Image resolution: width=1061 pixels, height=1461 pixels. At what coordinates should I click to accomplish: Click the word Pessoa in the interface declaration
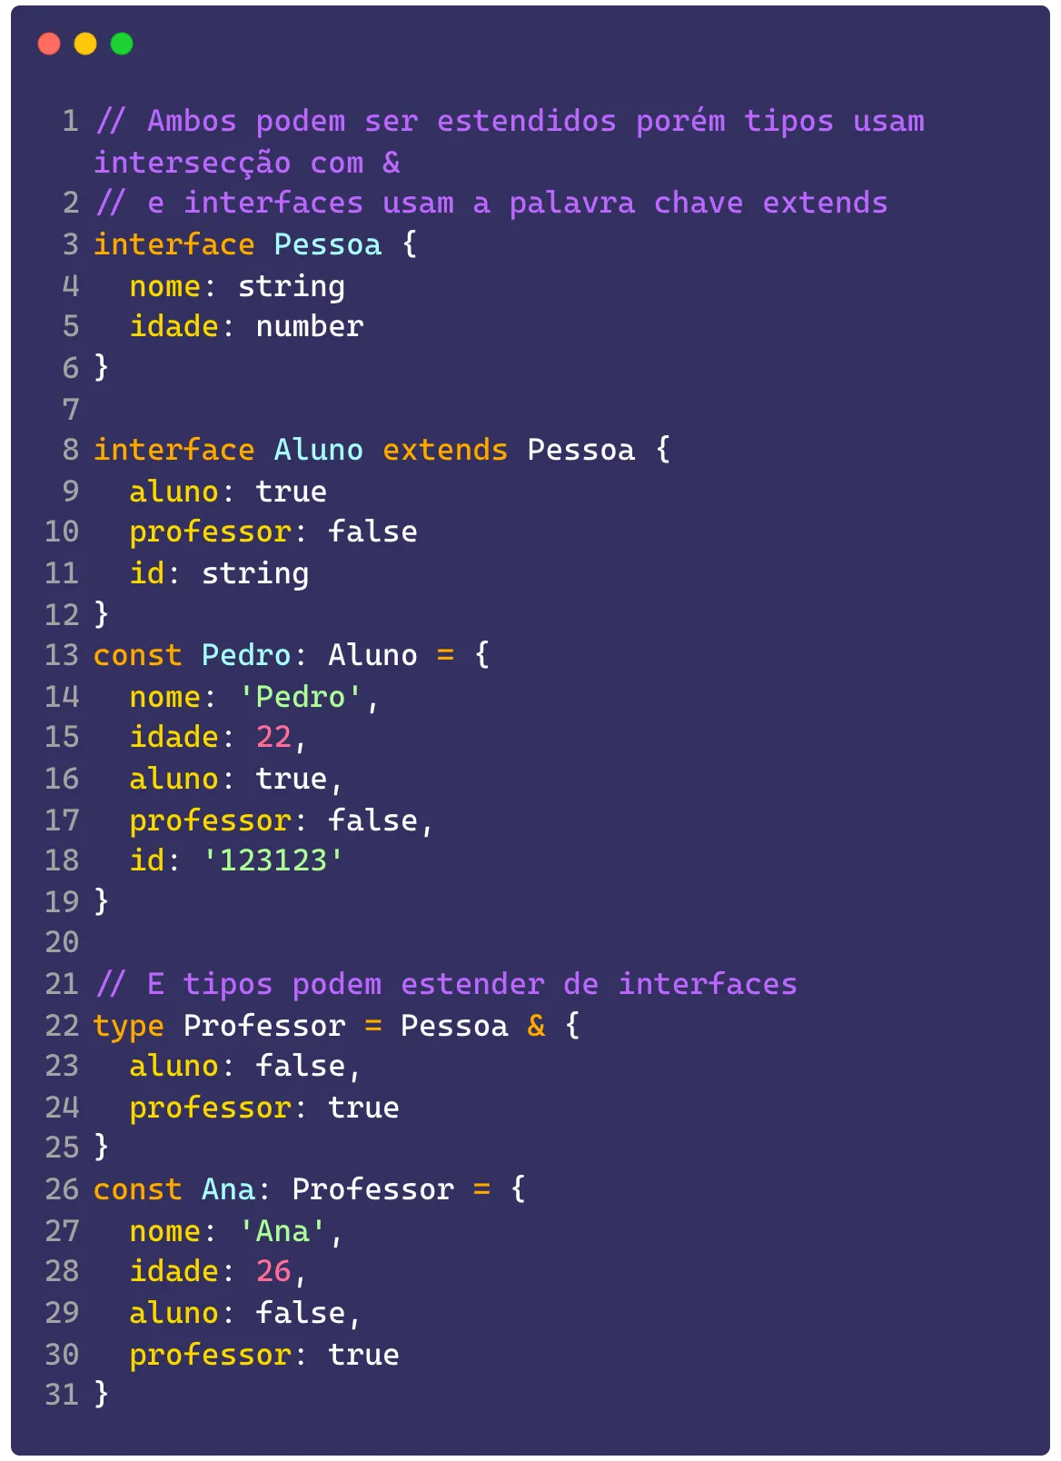point(328,244)
